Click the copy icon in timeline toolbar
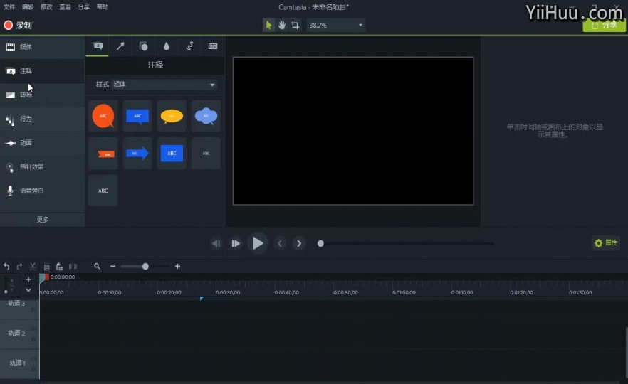 pyautogui.click(x=46, y=267)
